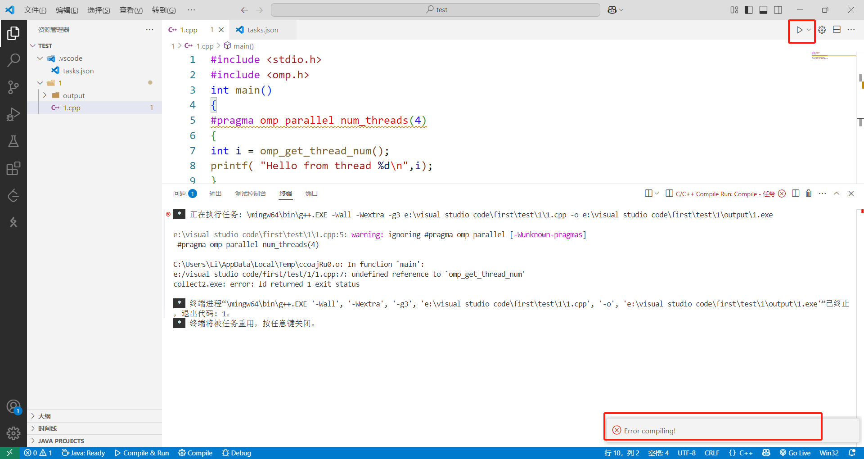
Task: Open the Search view in the activity bar
Action: tap(13, 60)
